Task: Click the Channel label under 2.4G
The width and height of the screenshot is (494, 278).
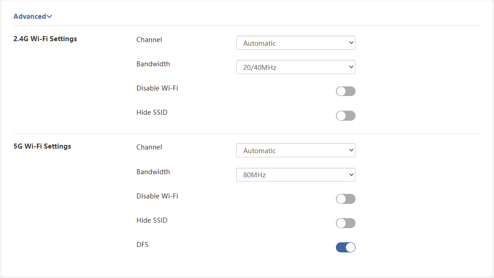Action: click(149, 40)
